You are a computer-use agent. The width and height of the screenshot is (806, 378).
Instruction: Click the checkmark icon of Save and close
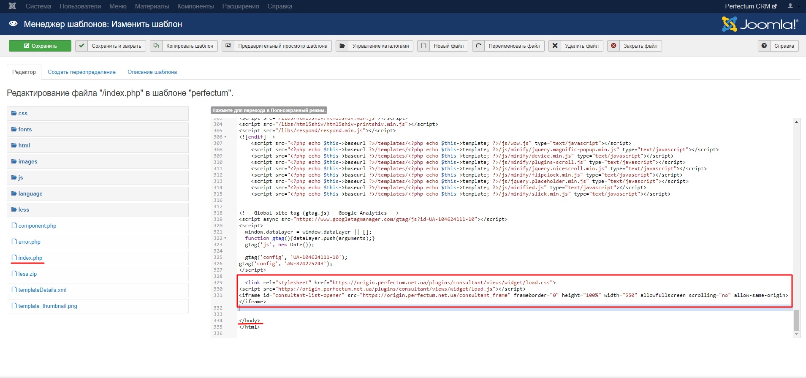(81, 46)
